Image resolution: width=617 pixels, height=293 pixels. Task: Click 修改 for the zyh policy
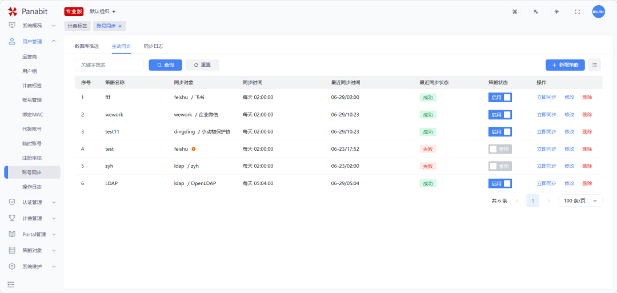point(570,166)
